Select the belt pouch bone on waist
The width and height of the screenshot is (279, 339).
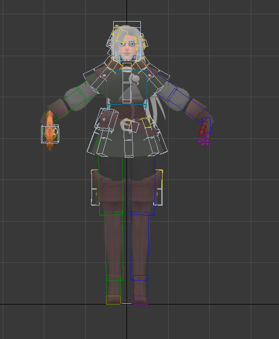[x=107, y=119]
